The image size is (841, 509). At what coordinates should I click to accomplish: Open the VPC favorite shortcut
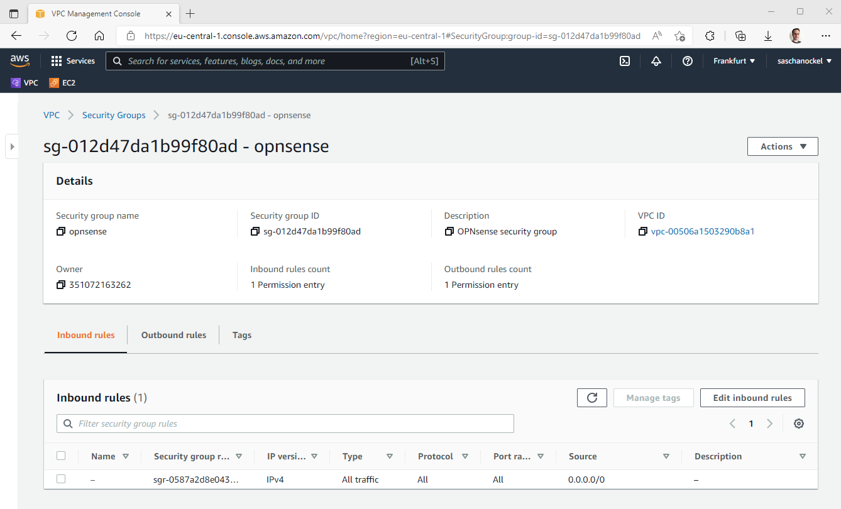click(25, 82)
